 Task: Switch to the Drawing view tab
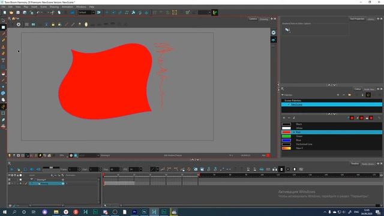pyautogui.click(x=264, y=19)
